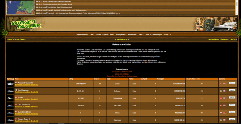Image resolution: width=241 pixels, height=124 pixels.
Task: Click the country flag beside Der Chemonaut name
Action: point(16,90)
